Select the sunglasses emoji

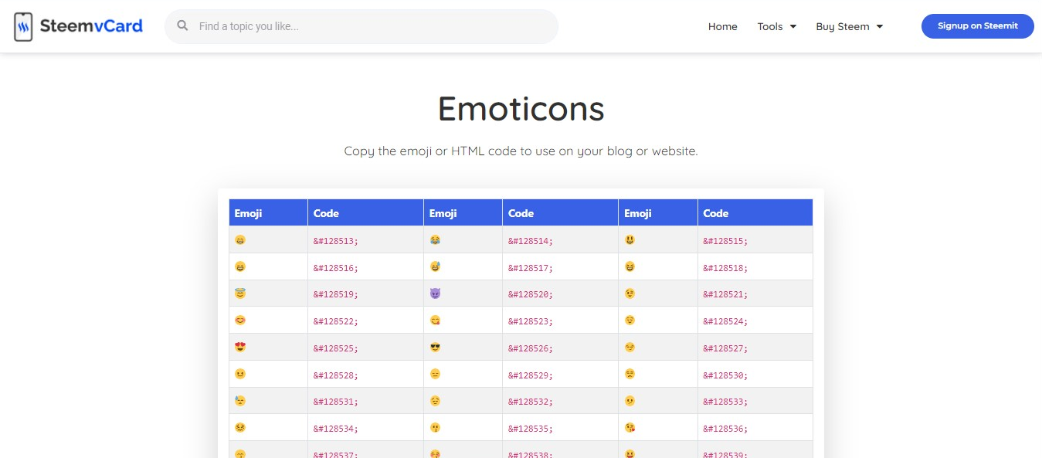(435, 347)
